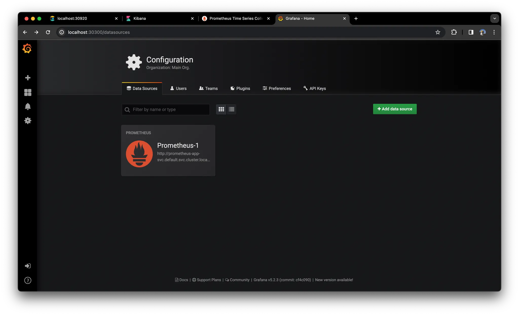Open the browser extensions puzzle icon
The height and width of the screenshot is (315, 519).
tap(454, 32)
